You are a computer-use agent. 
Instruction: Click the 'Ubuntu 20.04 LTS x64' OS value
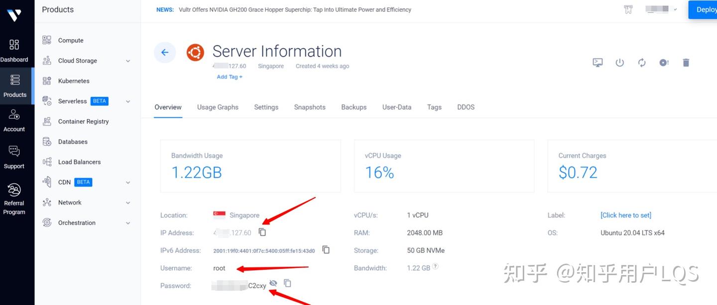632,232
